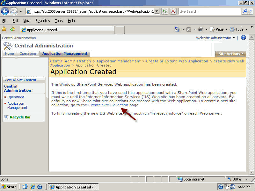Click View All Site Content link
Screen dimensions: 255x191
[20, 80]
